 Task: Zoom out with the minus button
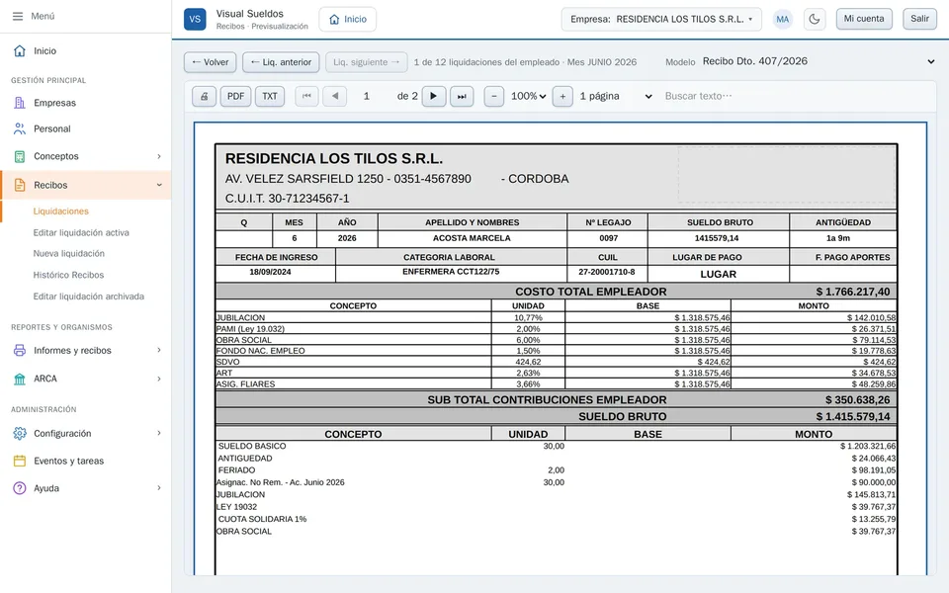tap(494, 96)
